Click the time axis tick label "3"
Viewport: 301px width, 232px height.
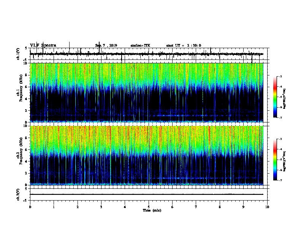pos(101,207)
